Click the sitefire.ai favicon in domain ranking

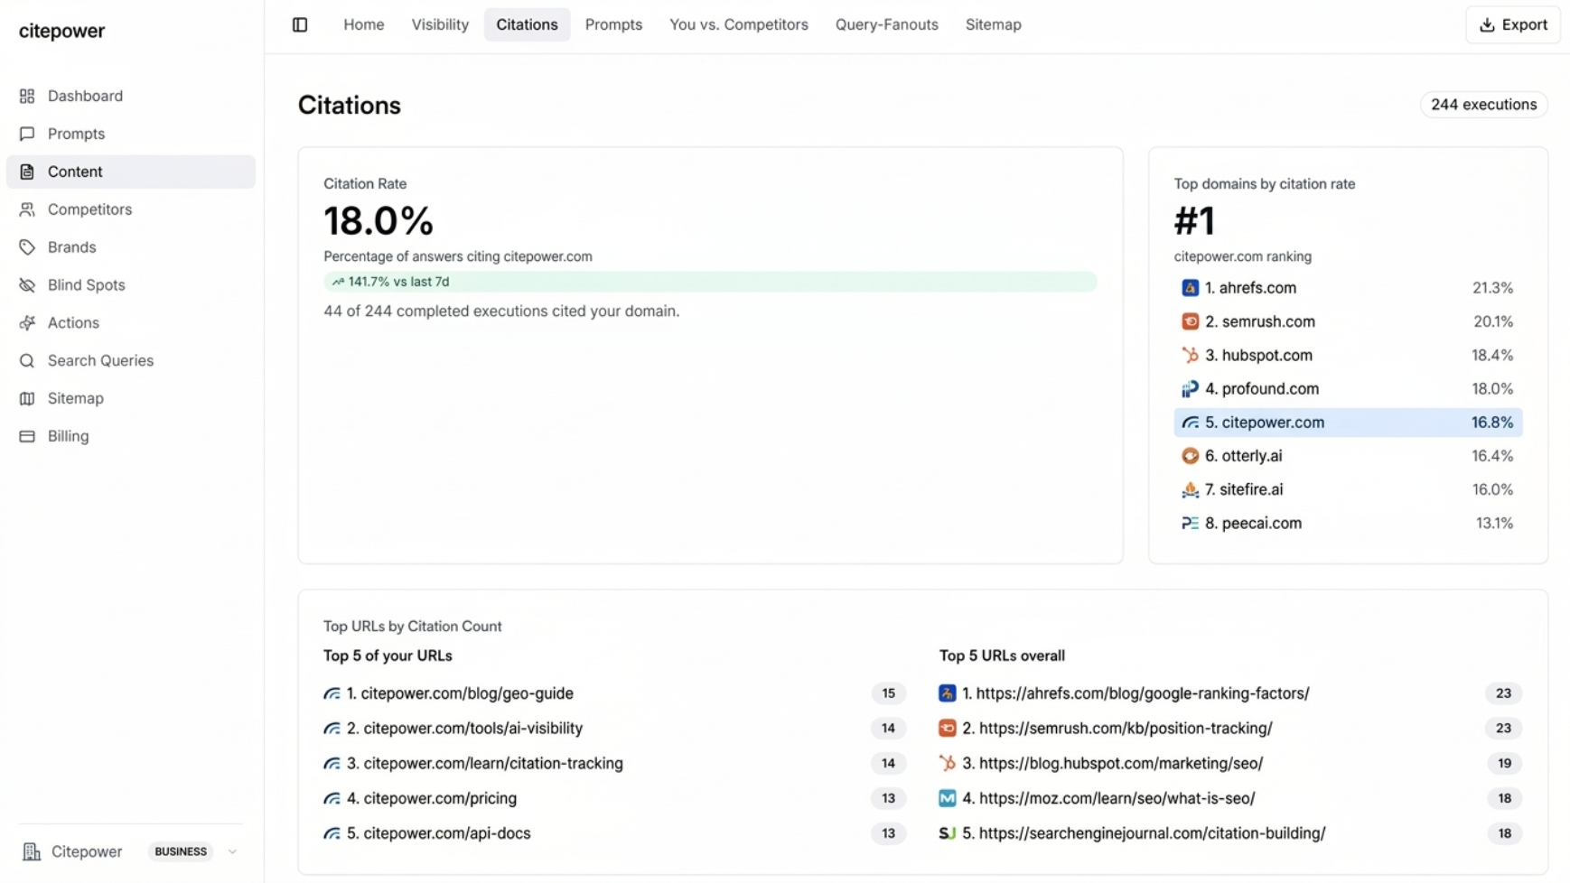(1190, 489)
